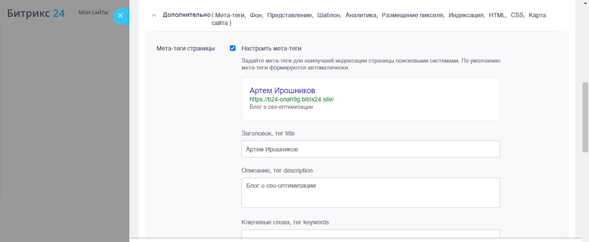Select the Фон section link
Screen dimensions: 589x242
click(256, 15)
